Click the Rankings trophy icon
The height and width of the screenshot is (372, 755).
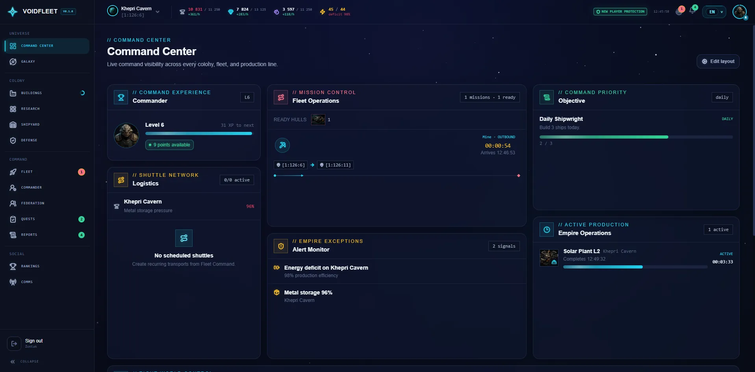click(x=13, y=267)
